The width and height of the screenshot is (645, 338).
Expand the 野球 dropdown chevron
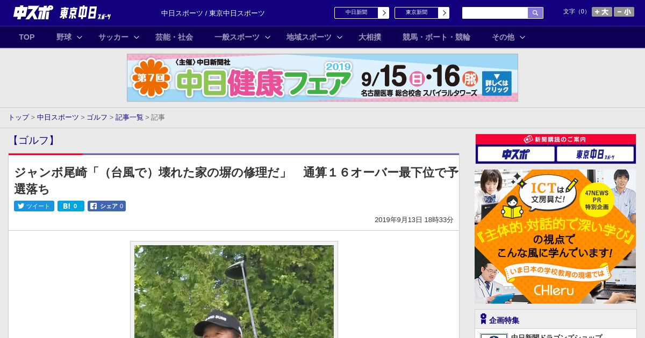[x=80, y=37]
